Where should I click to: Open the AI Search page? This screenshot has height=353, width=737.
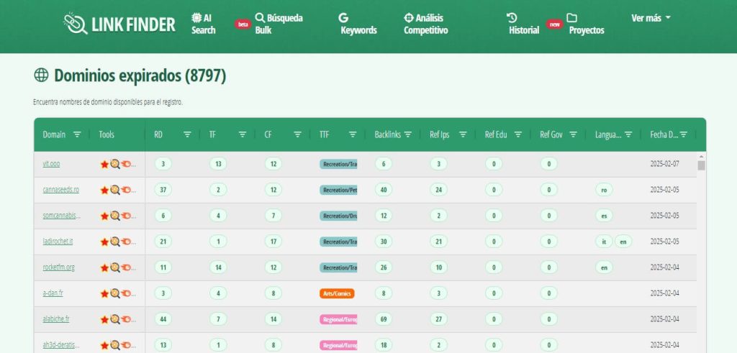pos(203,24)
